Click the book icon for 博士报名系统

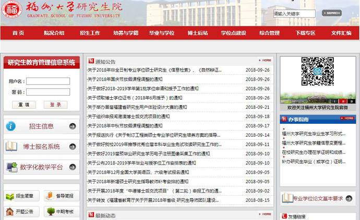[x=11, y=147]
